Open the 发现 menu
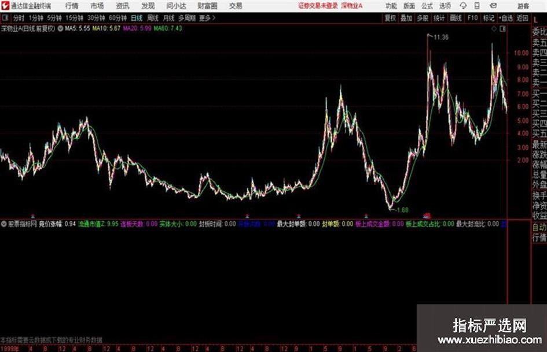This screenshot has height=352, width=547. 148,6
